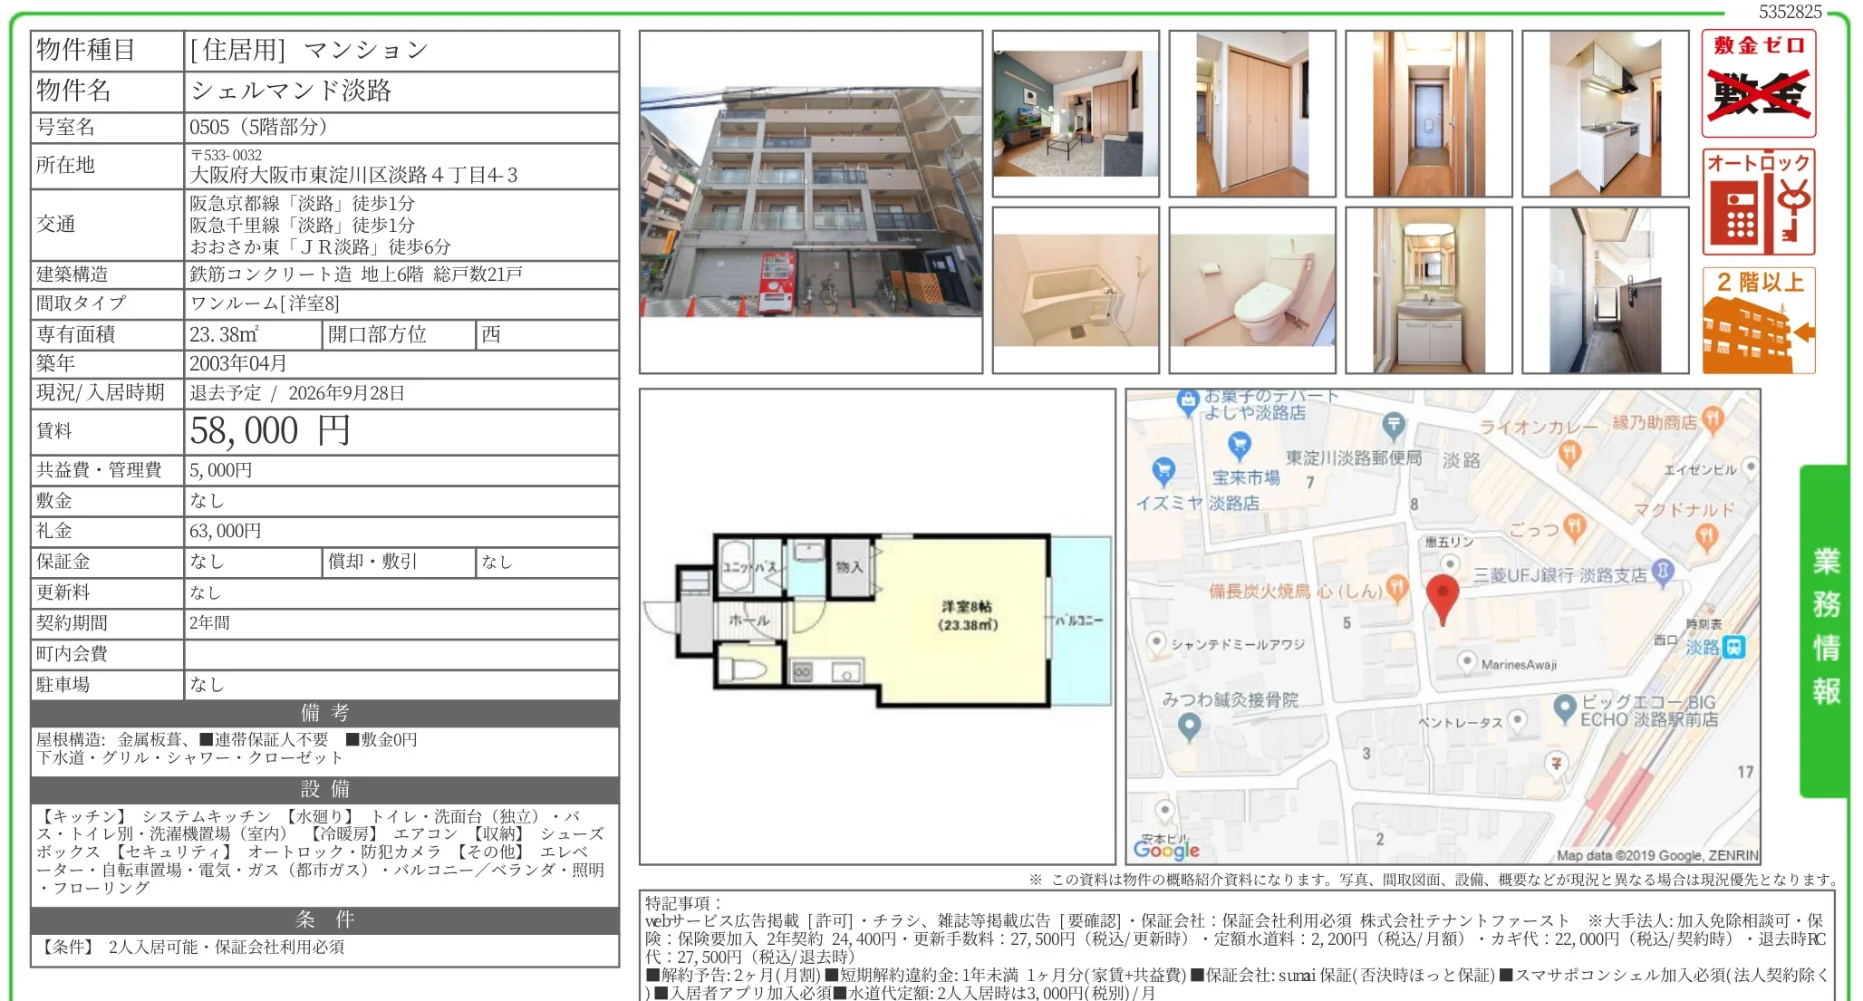Screen dimensions: 1863x1001
Task: Click the floor plan image
Action: (877, 626)
